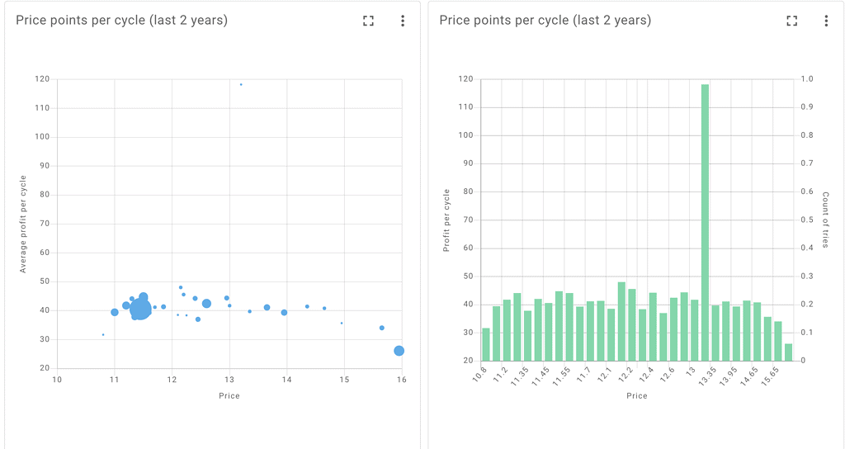Click the bubble at price 16 in the scatter chart
The image size is (845, 449).
(x=399, y=351)
